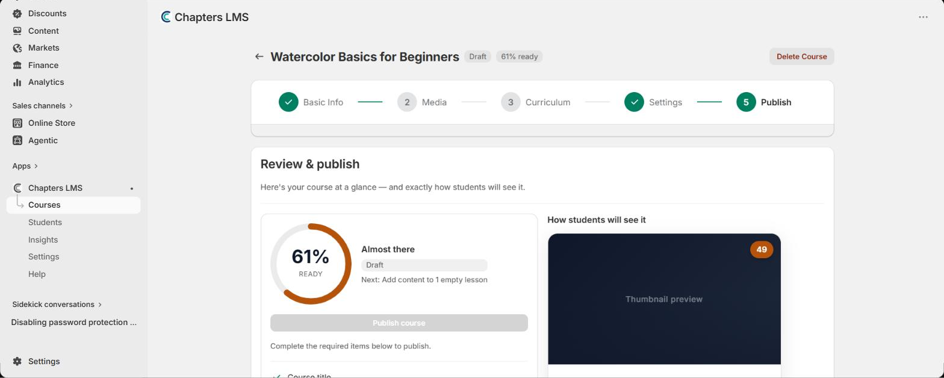Screen dimensions: 944x378
Task: Click the Chapters LMS sidebar app icon
Action: click(x=17, y=188)
